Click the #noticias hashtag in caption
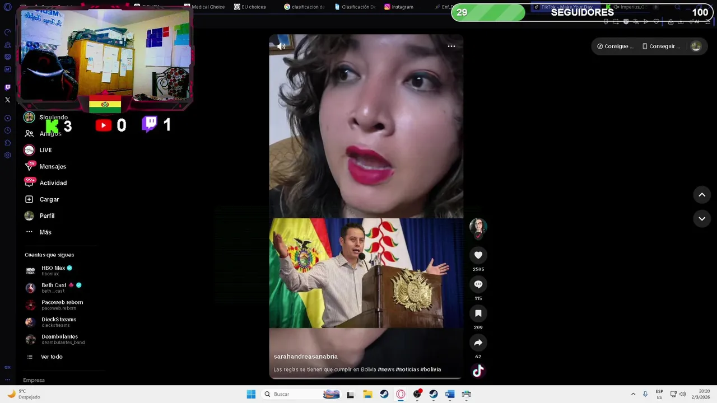This screenshot has height=403, width=717. pos(407,369)
